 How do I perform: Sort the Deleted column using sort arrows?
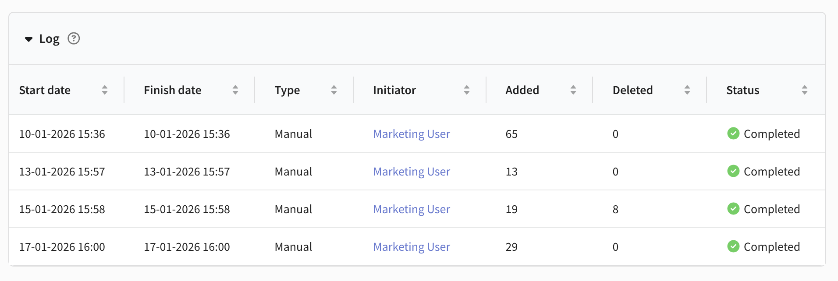click(687, 90)
